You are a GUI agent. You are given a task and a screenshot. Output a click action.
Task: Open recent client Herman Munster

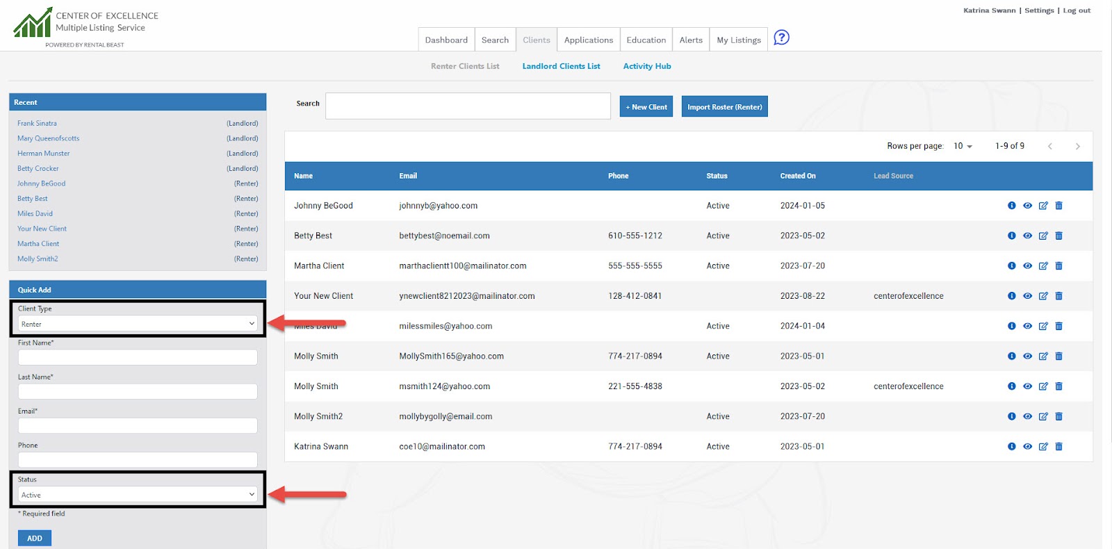click(43, 153)
